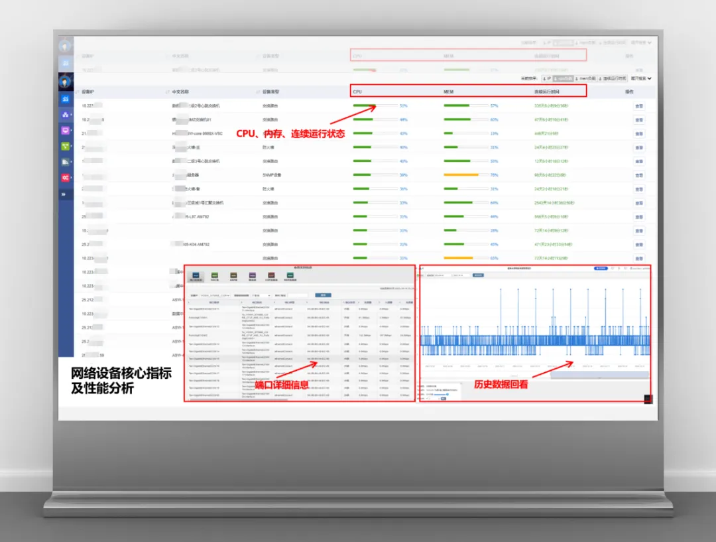Click sort icon beside 设备类型 header
This screenshot has width=716, height=542.
click(x=259, y=92)
